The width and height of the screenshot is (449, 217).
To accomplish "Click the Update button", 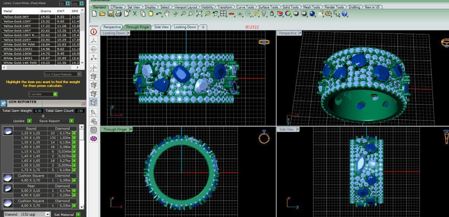I will coord(22,121).
